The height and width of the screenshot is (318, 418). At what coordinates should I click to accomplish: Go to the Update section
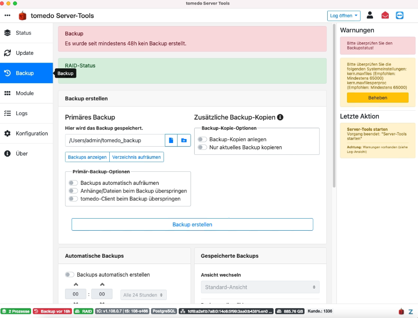(x=27, y=53)
